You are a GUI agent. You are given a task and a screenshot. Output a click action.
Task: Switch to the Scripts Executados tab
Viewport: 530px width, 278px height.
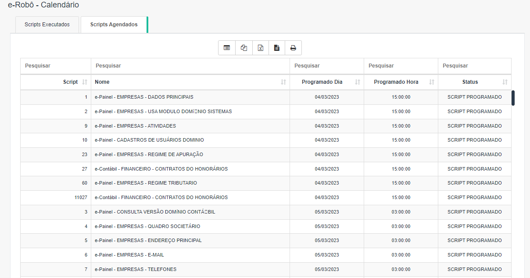click(47, 25)
